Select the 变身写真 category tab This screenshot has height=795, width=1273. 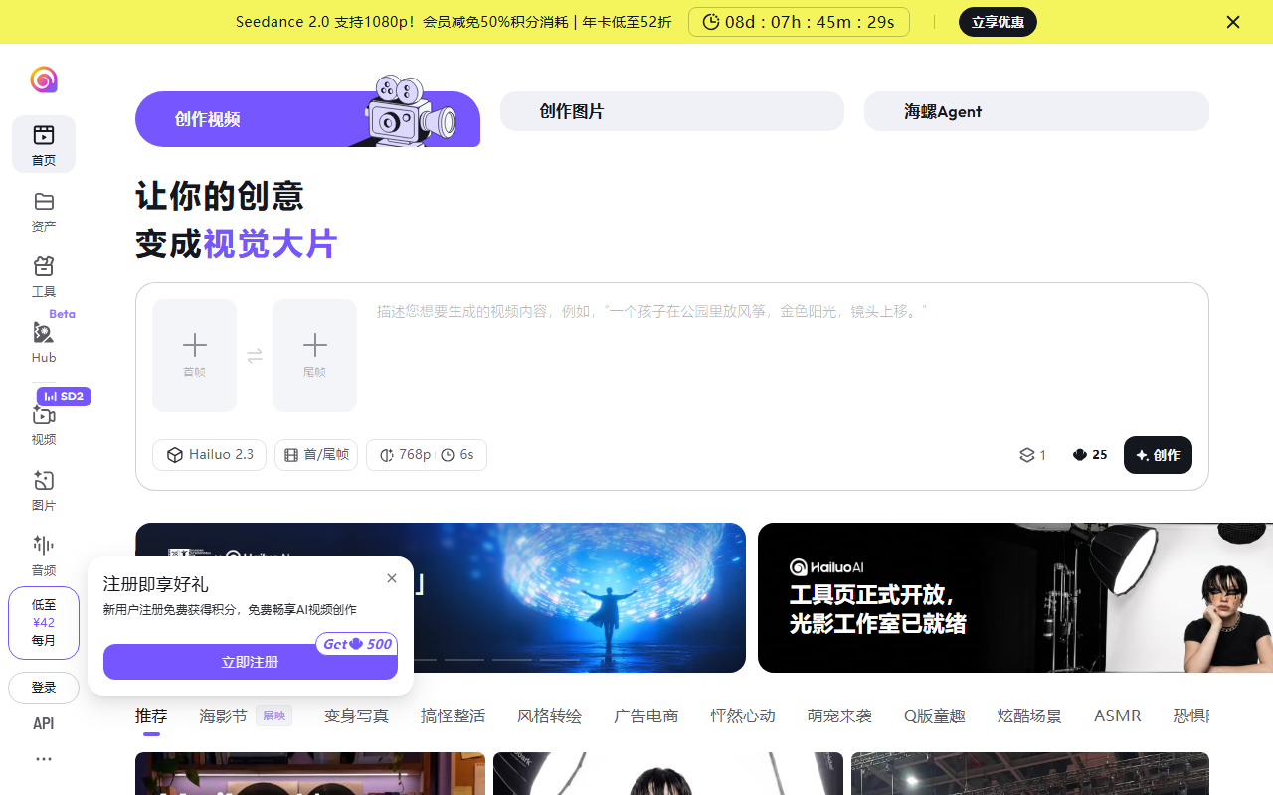[x=356, y=715]
